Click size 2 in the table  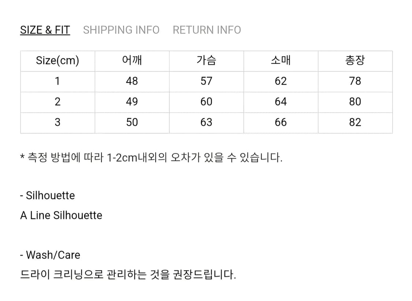57,102
